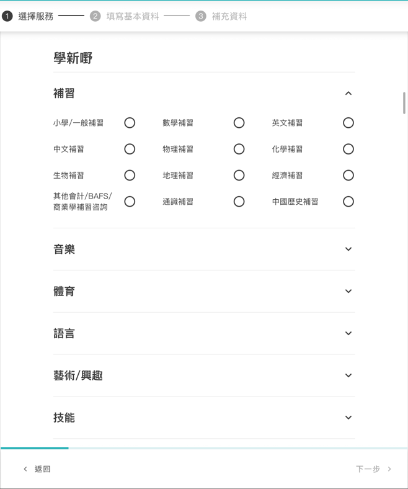The height and width of the screenshot is (489, 408).
Task: Click the right arrow beside 下一步
Action: pyautogui.click(x=389, y=469)
